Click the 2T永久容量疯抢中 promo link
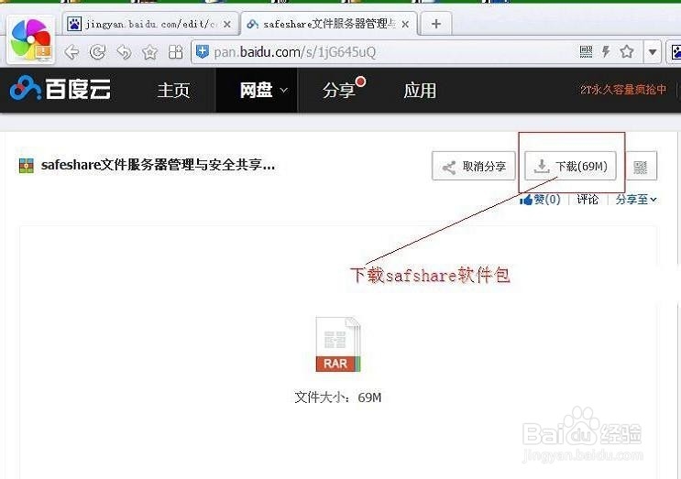The image size is (681, 479). [x=623, y=90]
